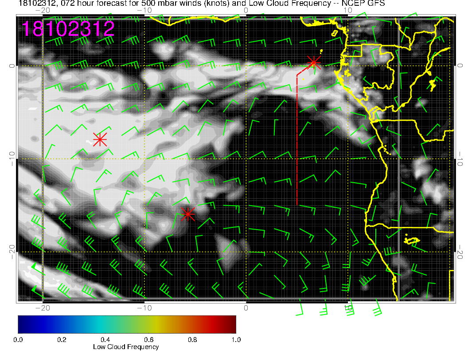Click the southernmost red asterisk marker
468x361 pixels.
point(188,214)
